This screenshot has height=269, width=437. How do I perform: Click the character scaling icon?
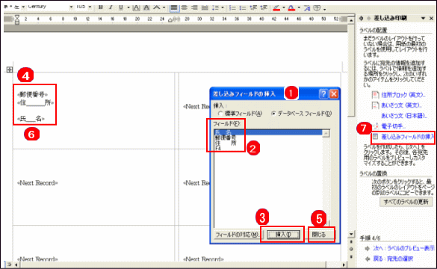(157, 7)
